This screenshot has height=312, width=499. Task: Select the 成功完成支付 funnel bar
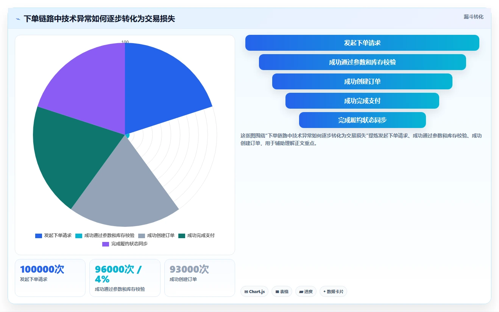(x=362, y=101)
